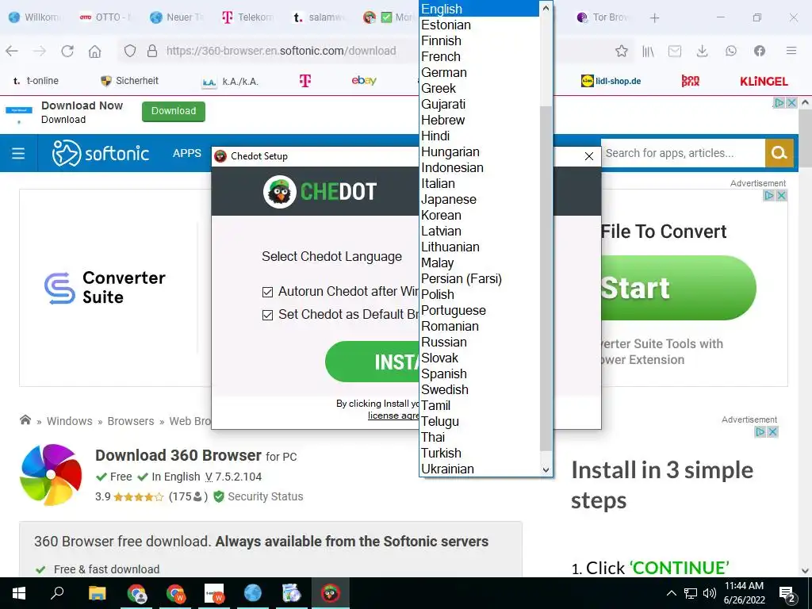Click the 360 Browser app thumbnail

pos(51,475)
